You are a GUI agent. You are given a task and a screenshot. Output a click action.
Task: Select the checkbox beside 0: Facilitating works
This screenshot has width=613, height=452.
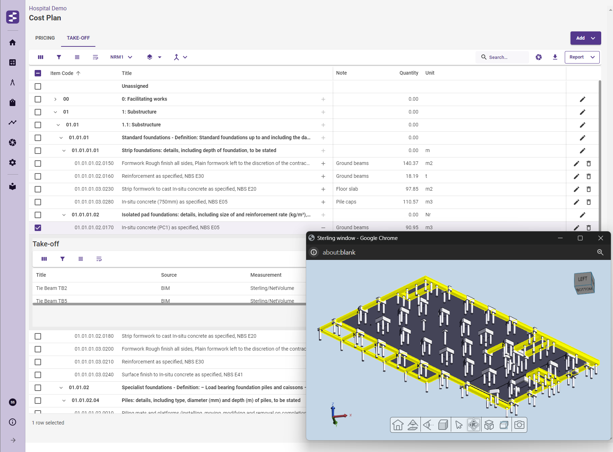pos(38,99)
